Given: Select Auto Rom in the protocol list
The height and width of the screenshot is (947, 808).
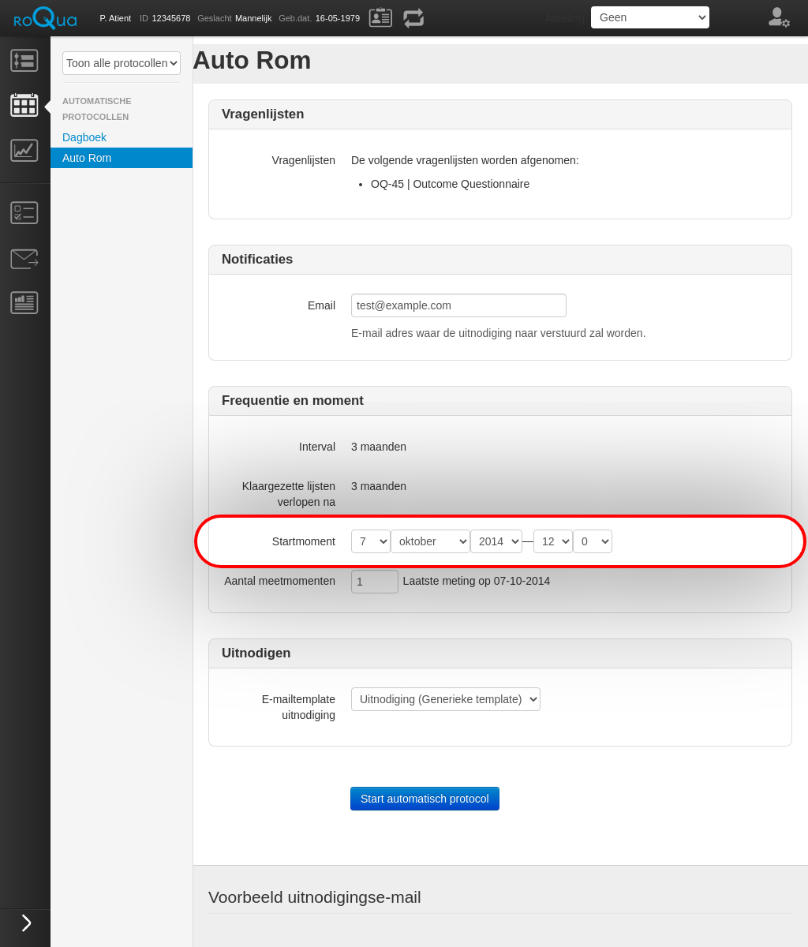Looking at the screenshot, I should (x=87, y=158).
